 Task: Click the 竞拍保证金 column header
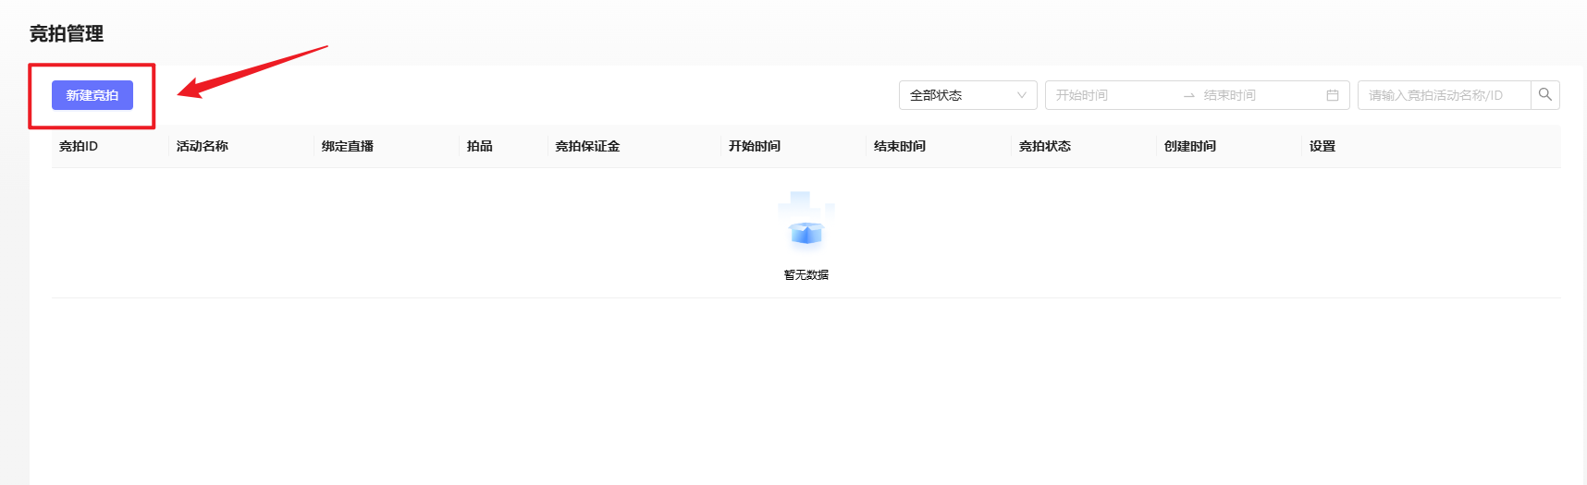[587, 146]
